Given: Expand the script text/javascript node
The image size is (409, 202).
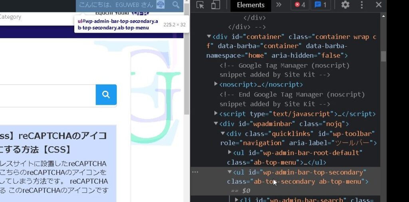Looking at the screenshot, I should coord(216,114).
